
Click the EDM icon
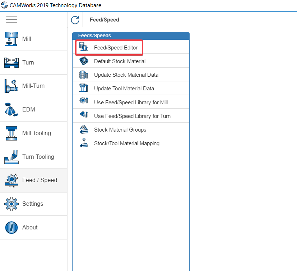tap(11, 109)
